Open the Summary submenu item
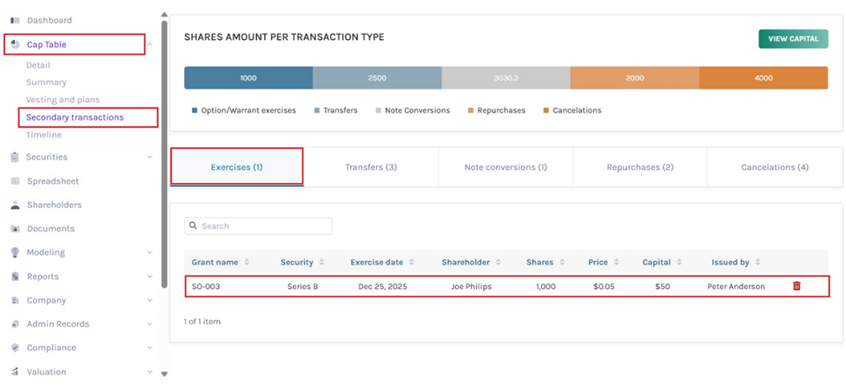846x385 pixels. 46,82
